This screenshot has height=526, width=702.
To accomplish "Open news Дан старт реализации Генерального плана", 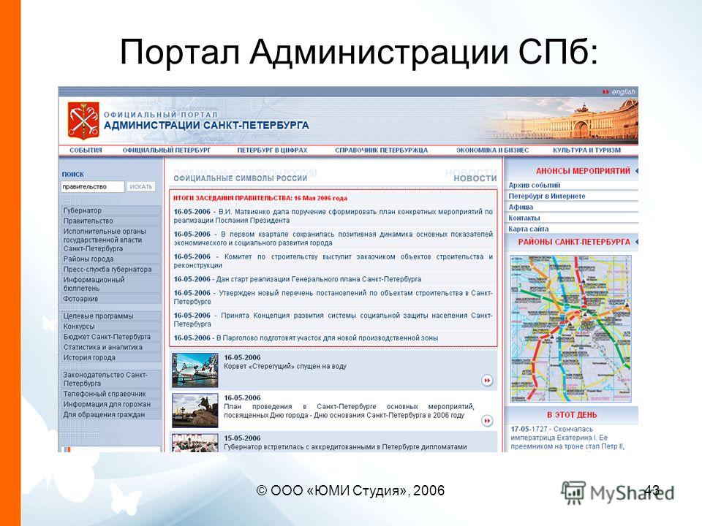I will (x=298, y=279).
